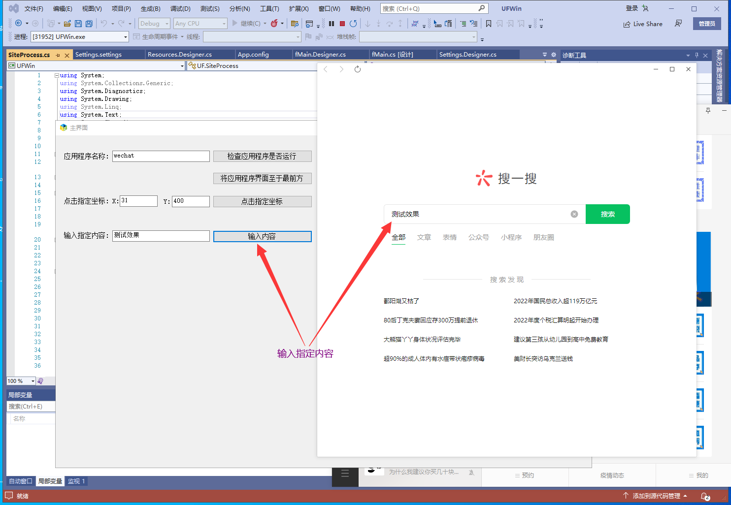Collapse using block at line 1
The width and height of the screenshot is (731, 505).
[x=57, y=75]
